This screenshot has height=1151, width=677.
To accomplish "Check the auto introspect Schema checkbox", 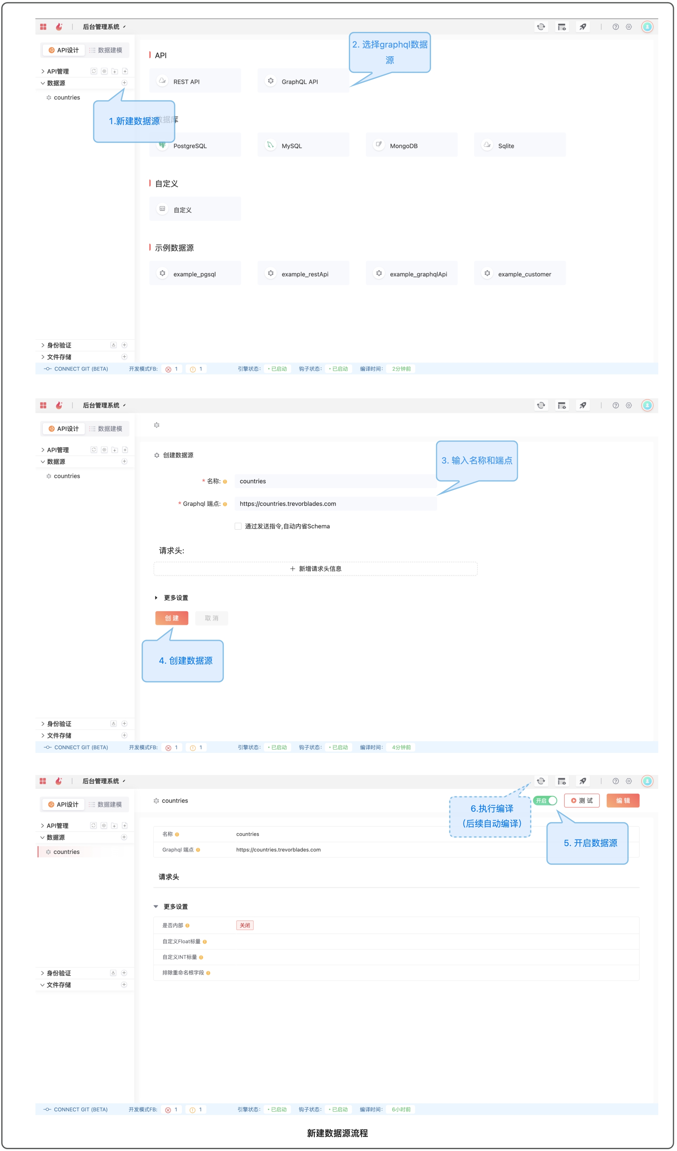I will pos(238,527).
